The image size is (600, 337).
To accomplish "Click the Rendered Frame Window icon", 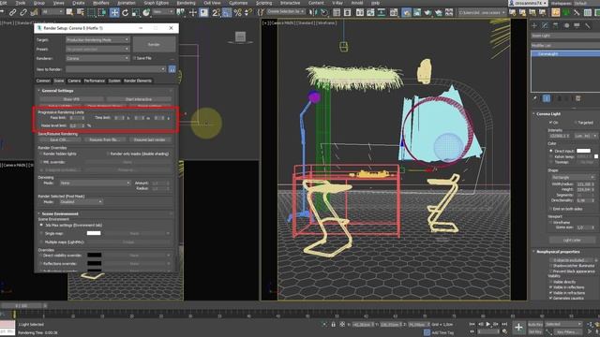I will [417, 12].
